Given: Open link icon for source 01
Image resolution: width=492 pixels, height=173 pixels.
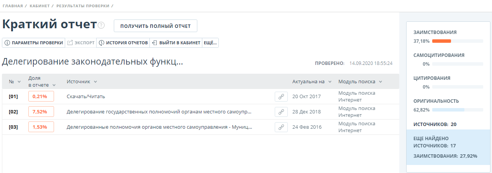Looking at the screenshot, I should pos(281,97).
